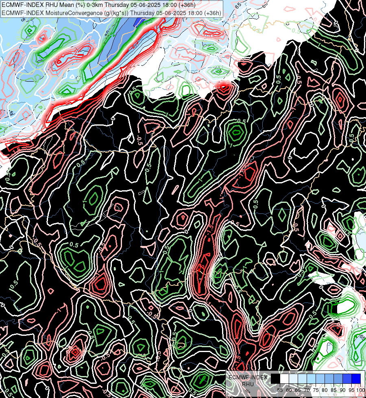The height and width of the screenshot is (398, 366).
Task: Select the black below-55 legend swatch
Action: pyautogui.click(x=276, y=378)
